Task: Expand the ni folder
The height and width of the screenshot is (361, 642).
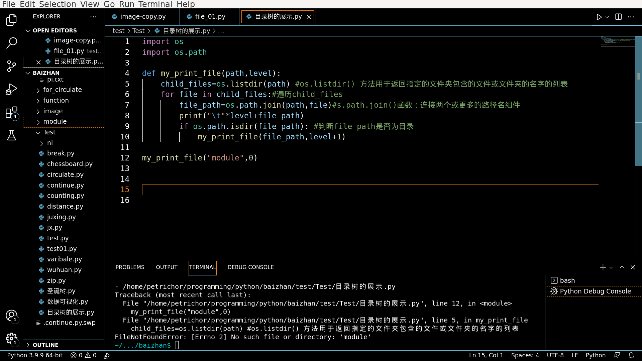Action: point(64,143)
